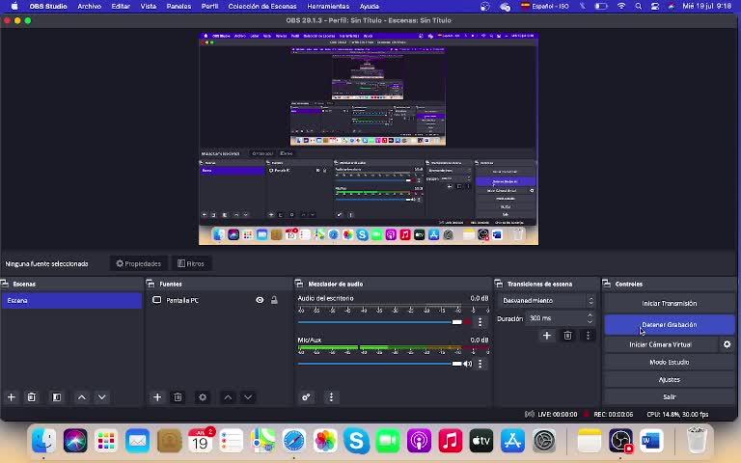
Task: Open Audio del escritorio options menu
Action: (x=480, y=322)
